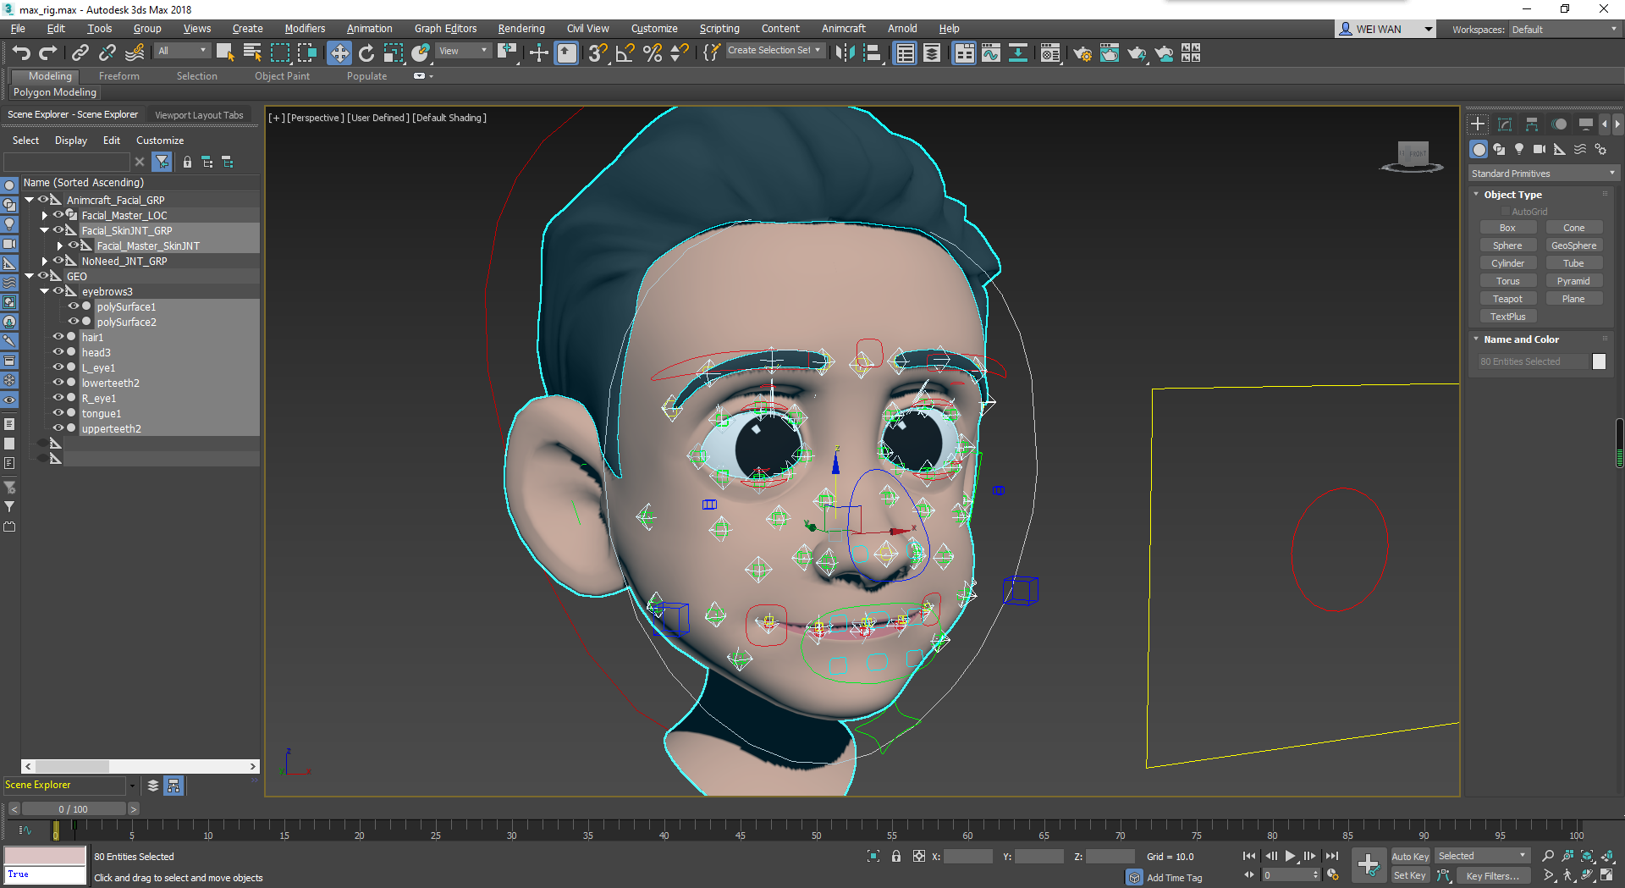Toggle visibility of tongue1
The height and width of the screenshot is (888, 1625).
[x=58, y=413]
